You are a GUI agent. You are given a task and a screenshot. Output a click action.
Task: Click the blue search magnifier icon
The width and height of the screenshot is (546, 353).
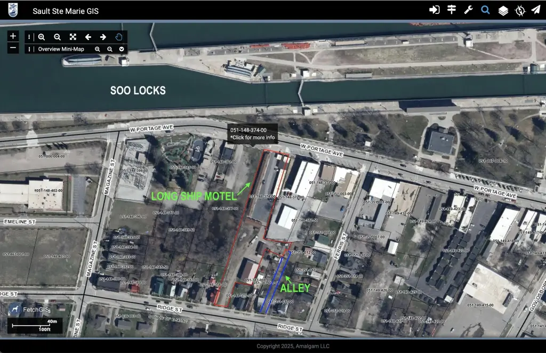[x=485, y=10]
